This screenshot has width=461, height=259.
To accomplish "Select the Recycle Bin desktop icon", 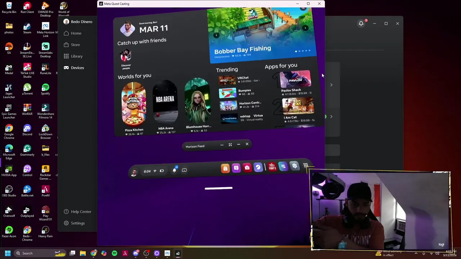I will point(9,8).
